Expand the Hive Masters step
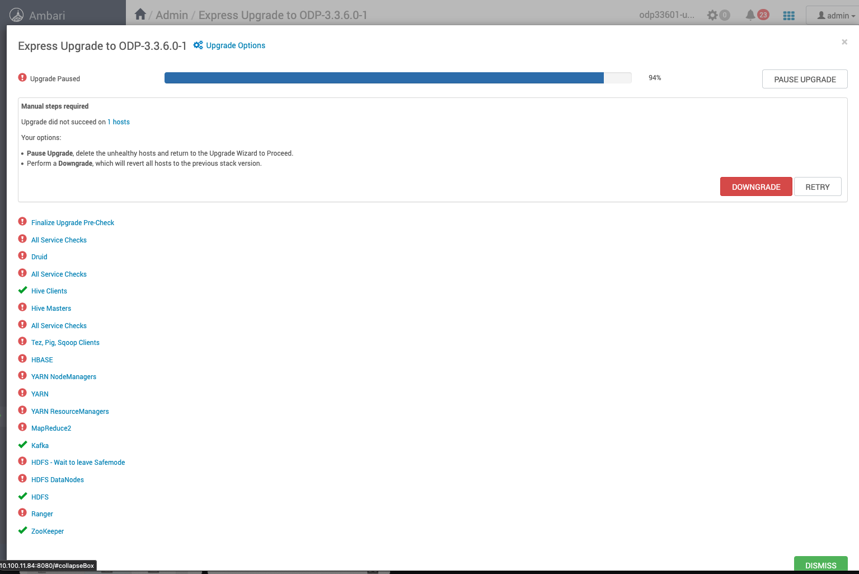 click(x=51, y=309)
